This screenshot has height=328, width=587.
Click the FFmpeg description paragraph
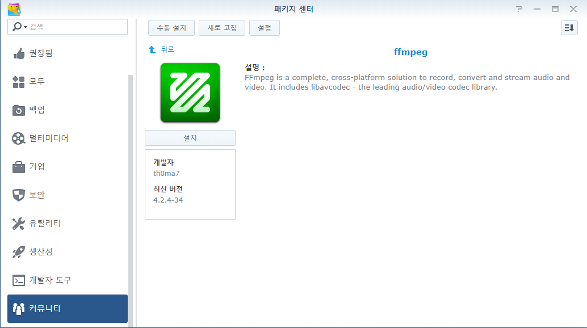click(x=407, y=82)
